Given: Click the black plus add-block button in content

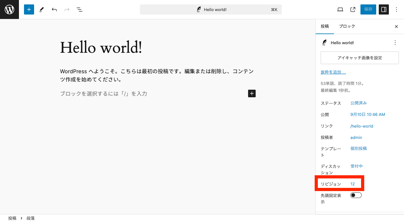Looking at the screenshot, I should tap(252, 93).
